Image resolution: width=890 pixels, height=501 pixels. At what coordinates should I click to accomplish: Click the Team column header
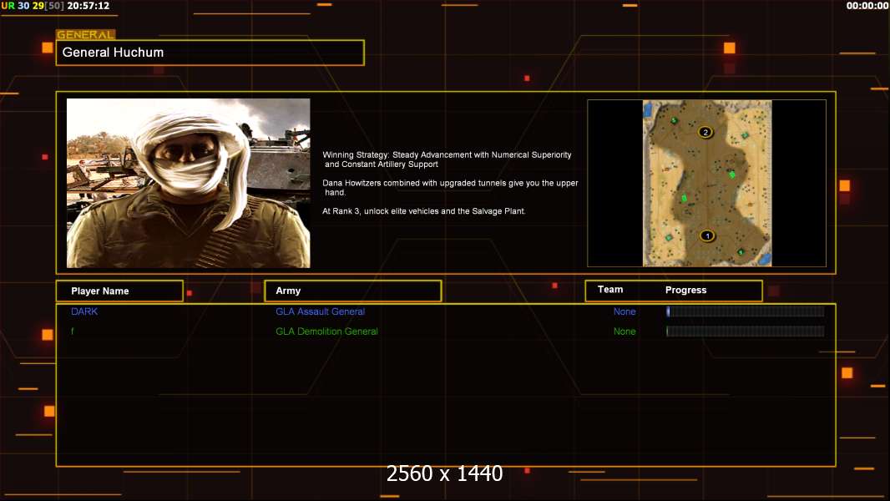pyautogui.click(x=610, y=290)
